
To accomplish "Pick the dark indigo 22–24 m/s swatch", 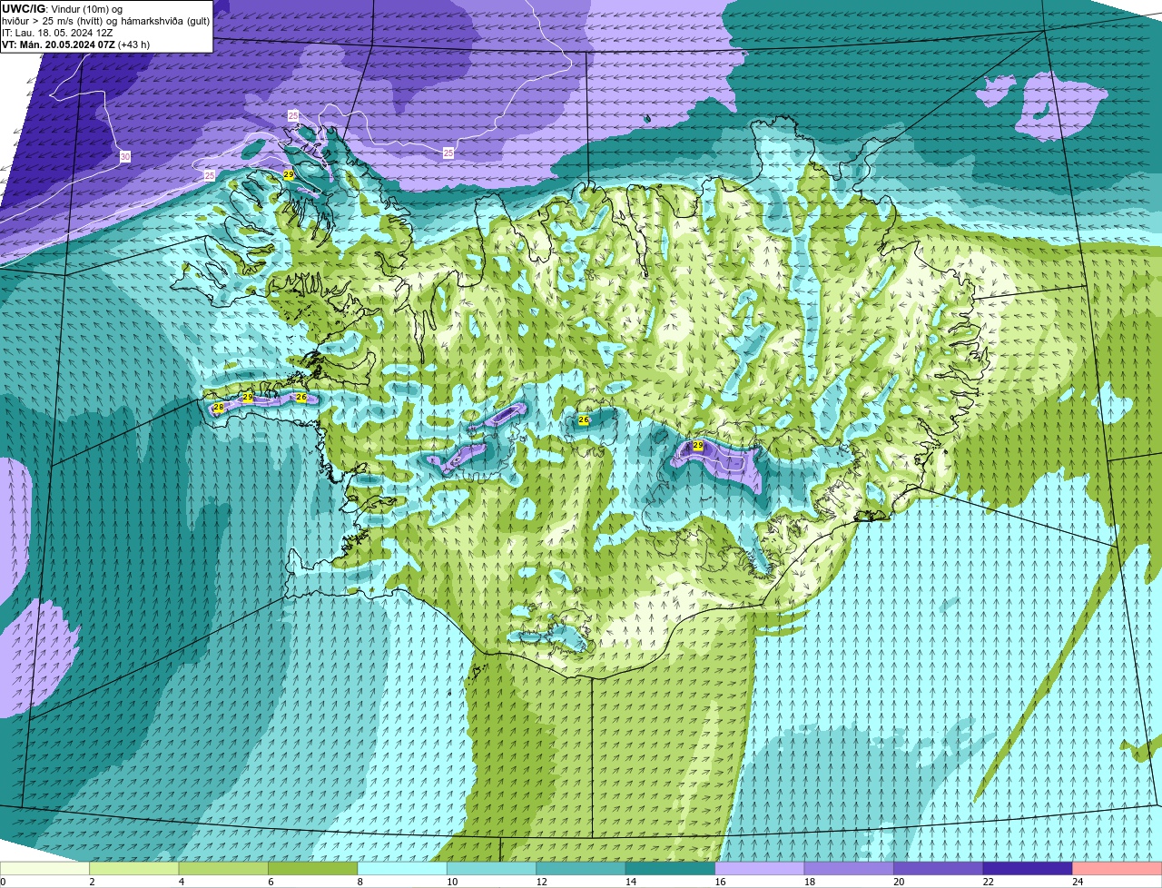I will click(x=1028, y=868).
